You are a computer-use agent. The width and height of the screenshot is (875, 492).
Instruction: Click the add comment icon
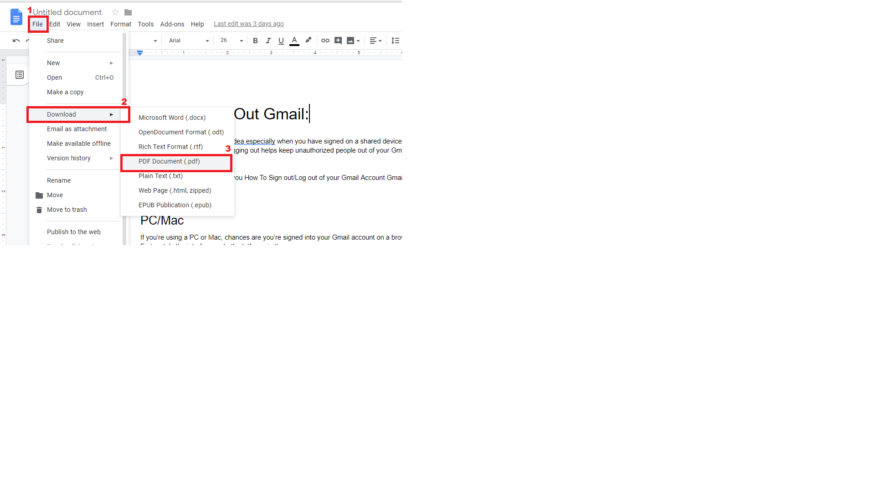[x=338, y=41]
